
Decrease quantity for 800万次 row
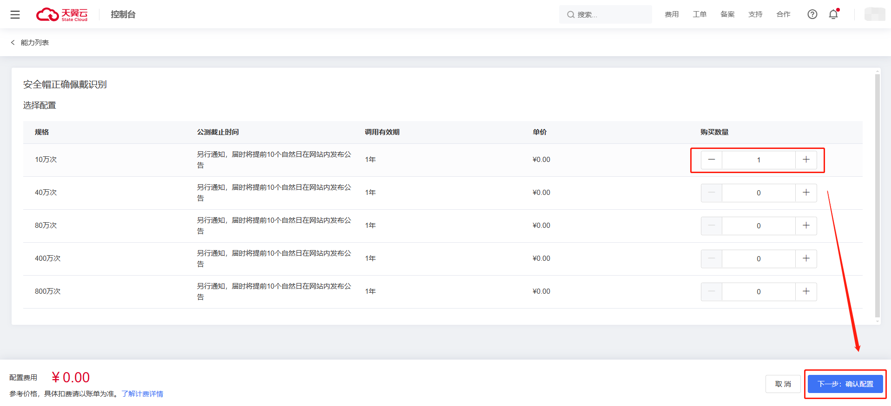pyautogui.click(x=711, y=291)
